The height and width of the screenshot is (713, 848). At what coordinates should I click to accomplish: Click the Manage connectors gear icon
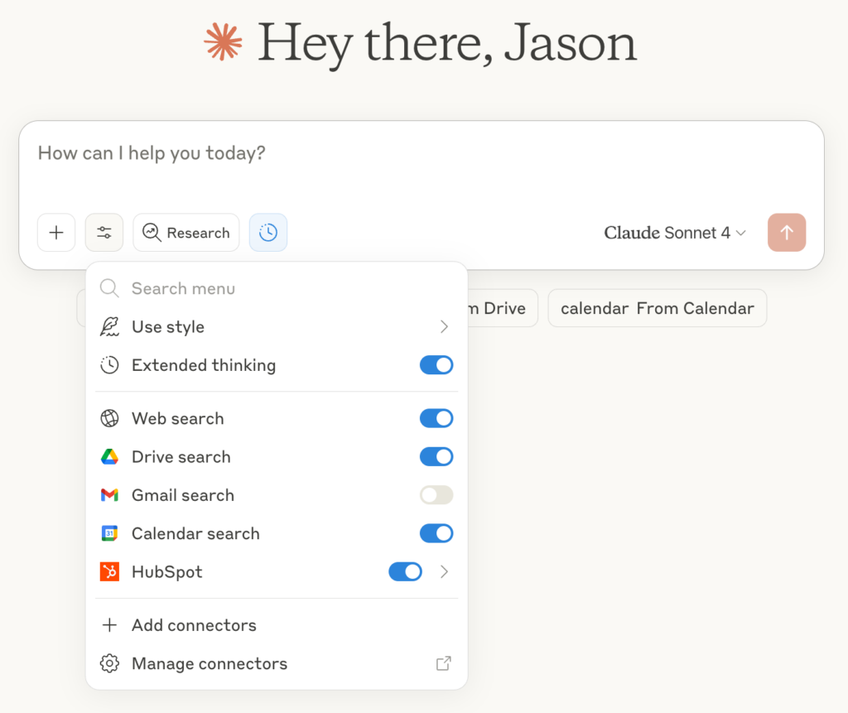[109, 663]
